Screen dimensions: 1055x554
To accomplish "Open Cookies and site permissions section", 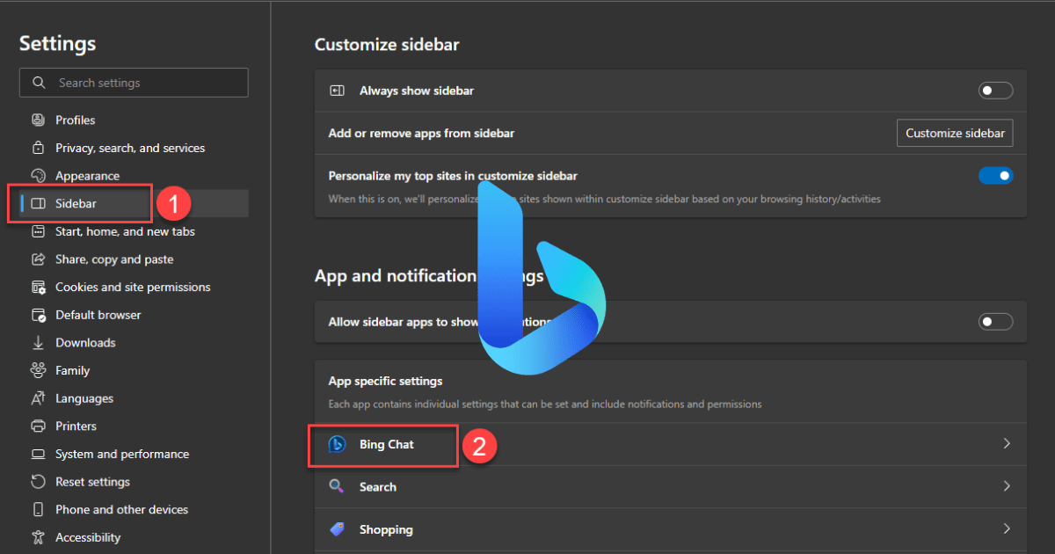I will 133,288.
